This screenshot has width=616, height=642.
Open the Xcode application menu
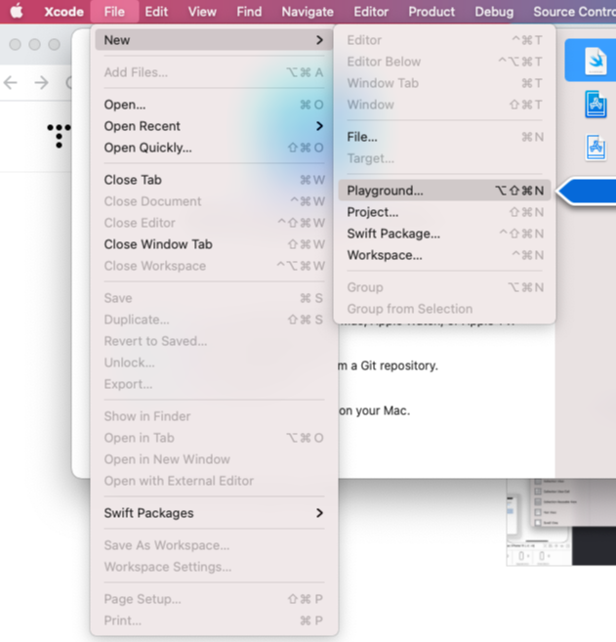coord(63,12)
